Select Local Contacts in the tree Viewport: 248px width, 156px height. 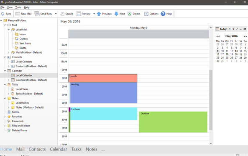[24, 62]
